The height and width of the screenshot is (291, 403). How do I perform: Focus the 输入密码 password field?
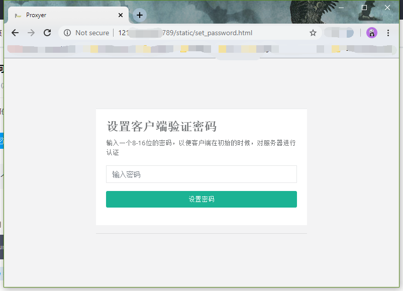(201, 174)
